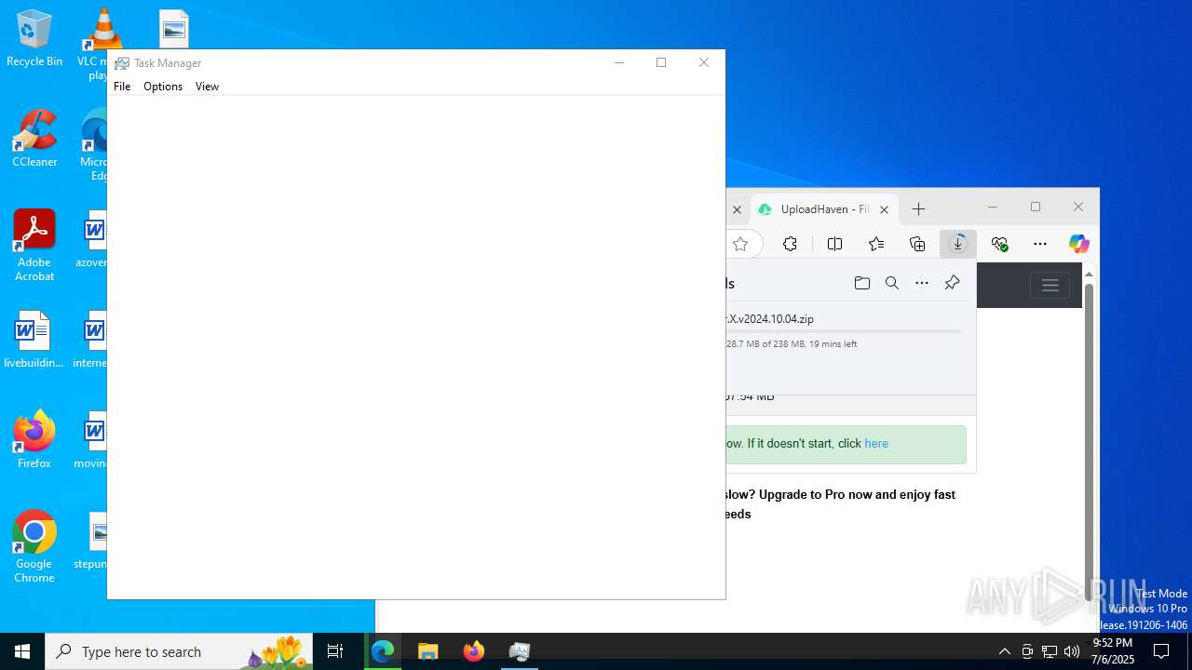Image resolution: width=1192 pixels, height=670 pixels.
Task: Pin the Downloads panel
Action: click(x=952, y=283)
